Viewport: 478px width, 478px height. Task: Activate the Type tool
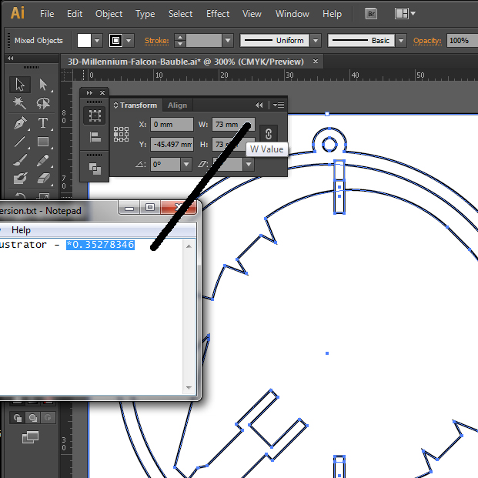[43, 123]
